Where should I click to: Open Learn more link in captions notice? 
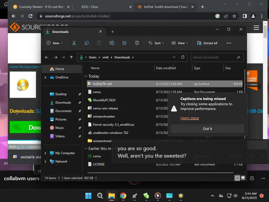[x=190, y=118]
